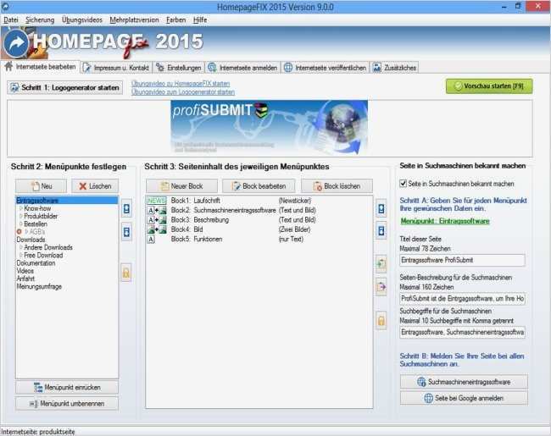Click Vorschau starten [F9] button
Screen dimensions: 551x436
pyautogui.click(x=489, y=86)
